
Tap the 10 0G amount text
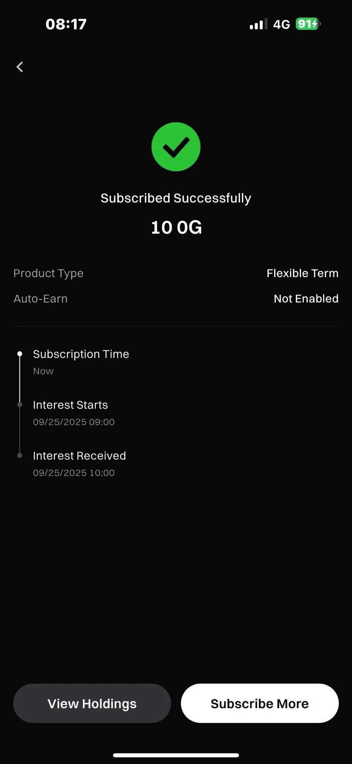[176, 227]
